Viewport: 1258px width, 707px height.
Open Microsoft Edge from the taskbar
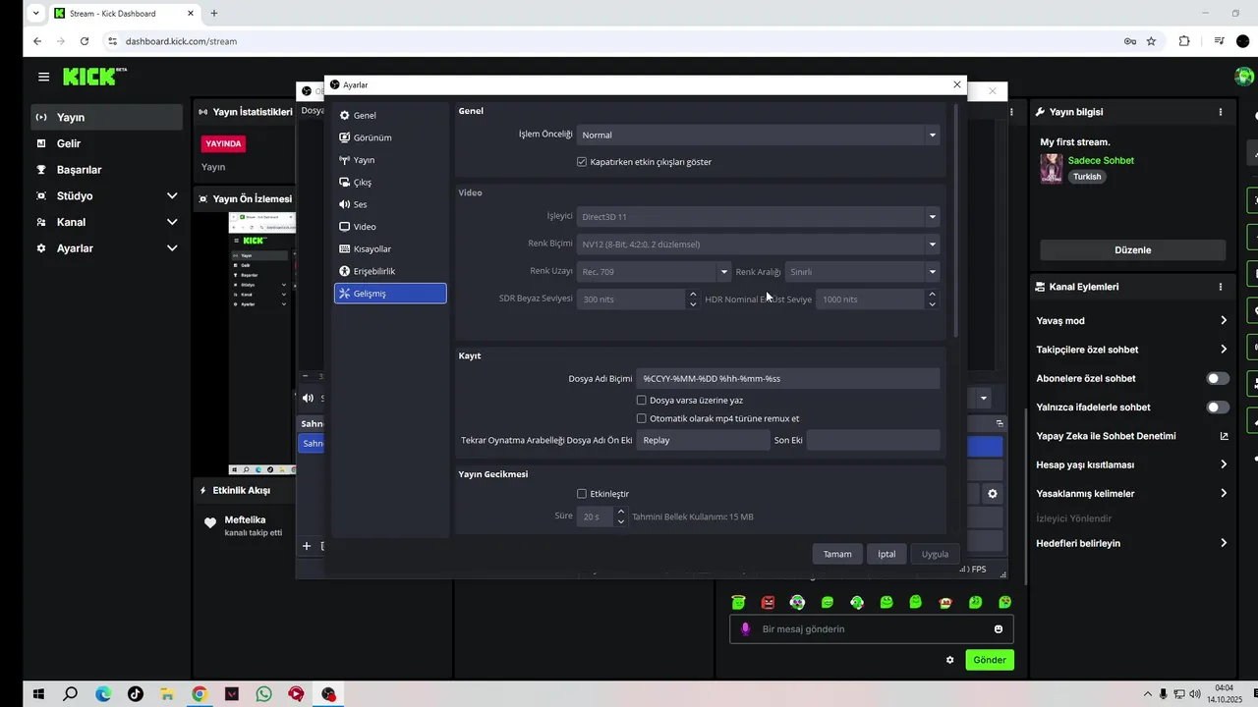coord(103,694)
